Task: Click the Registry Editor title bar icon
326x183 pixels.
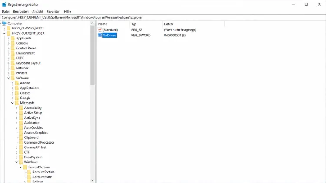Action: pyautogui.click(x=4, y=4)
